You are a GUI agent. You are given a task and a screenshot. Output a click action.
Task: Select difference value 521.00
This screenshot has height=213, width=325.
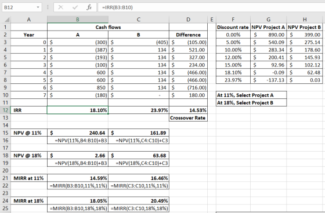click(x=188, y=50)
